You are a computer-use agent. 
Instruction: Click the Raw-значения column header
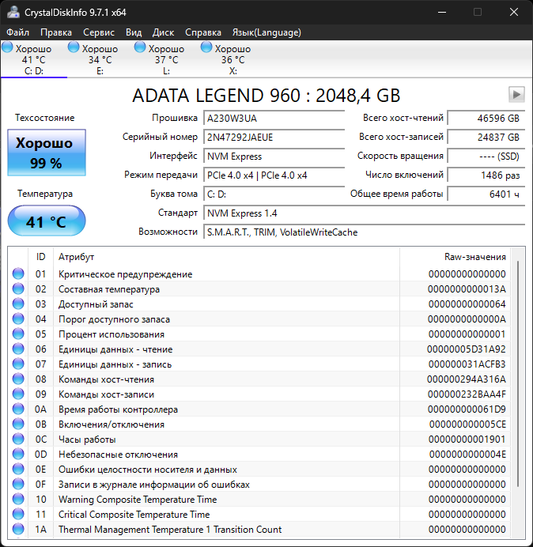pyautogui.click(x=474, y=257)
